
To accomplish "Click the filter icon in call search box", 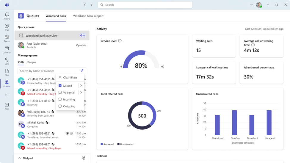I will (82, 71).
